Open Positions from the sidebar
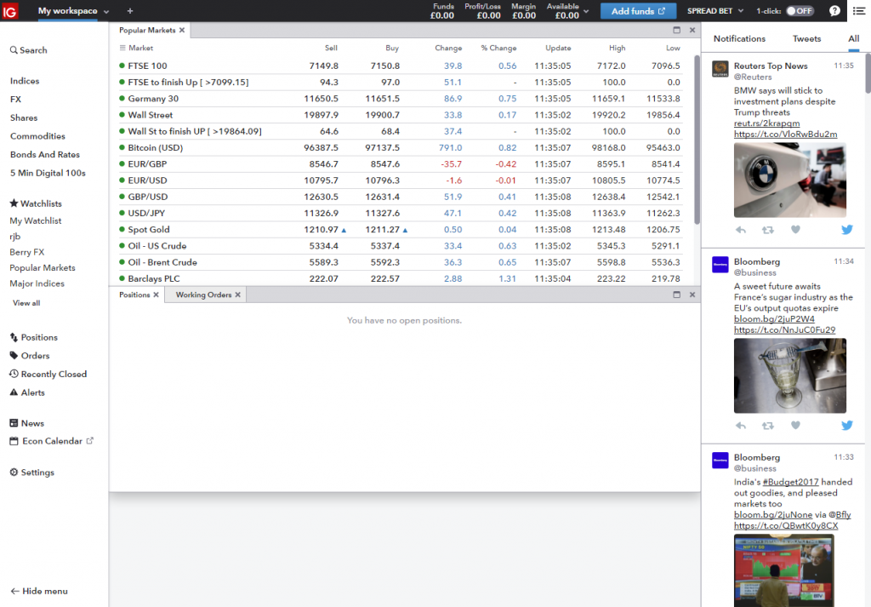The height and width of the screenshot is (607, 871). click(34, 337)
